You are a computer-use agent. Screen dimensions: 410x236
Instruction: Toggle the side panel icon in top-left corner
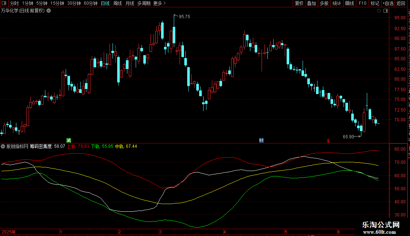point(4,3)
